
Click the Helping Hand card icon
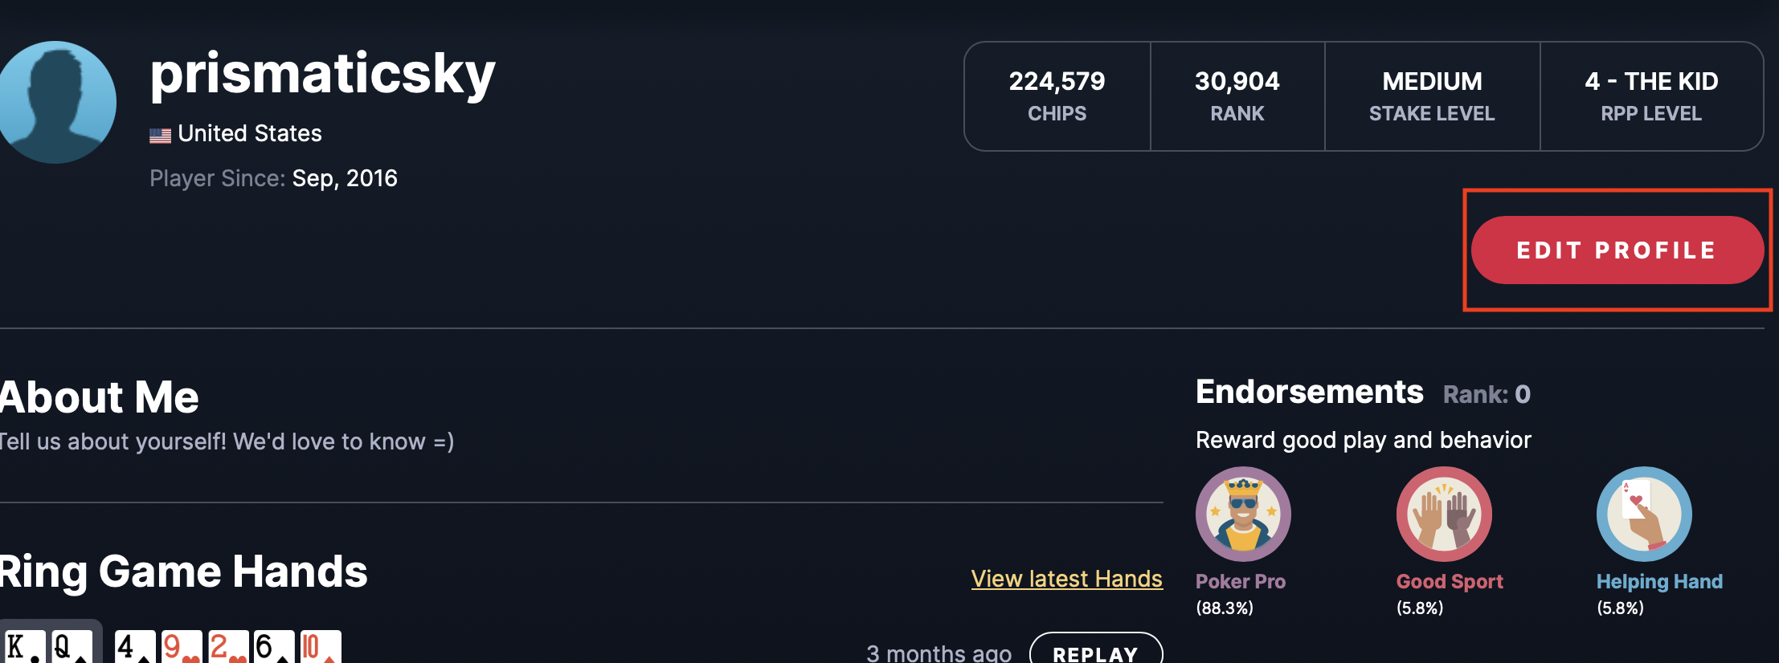coord(1644,514)
